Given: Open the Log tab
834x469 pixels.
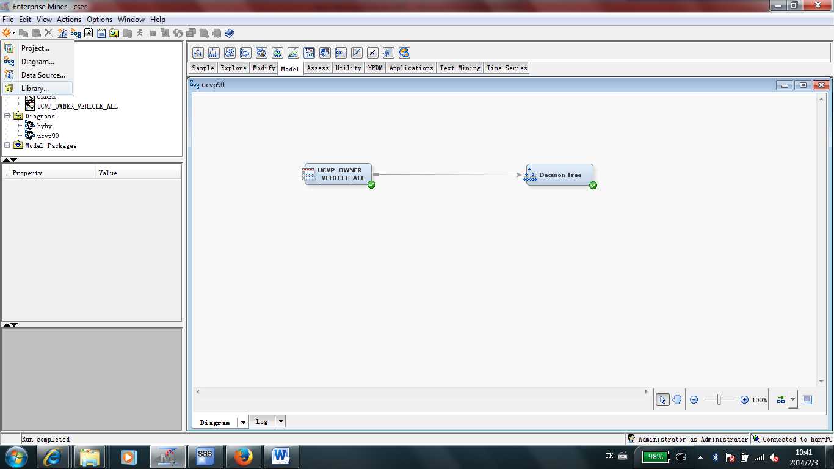Looking at the screenshot, I should pos(262,421).
